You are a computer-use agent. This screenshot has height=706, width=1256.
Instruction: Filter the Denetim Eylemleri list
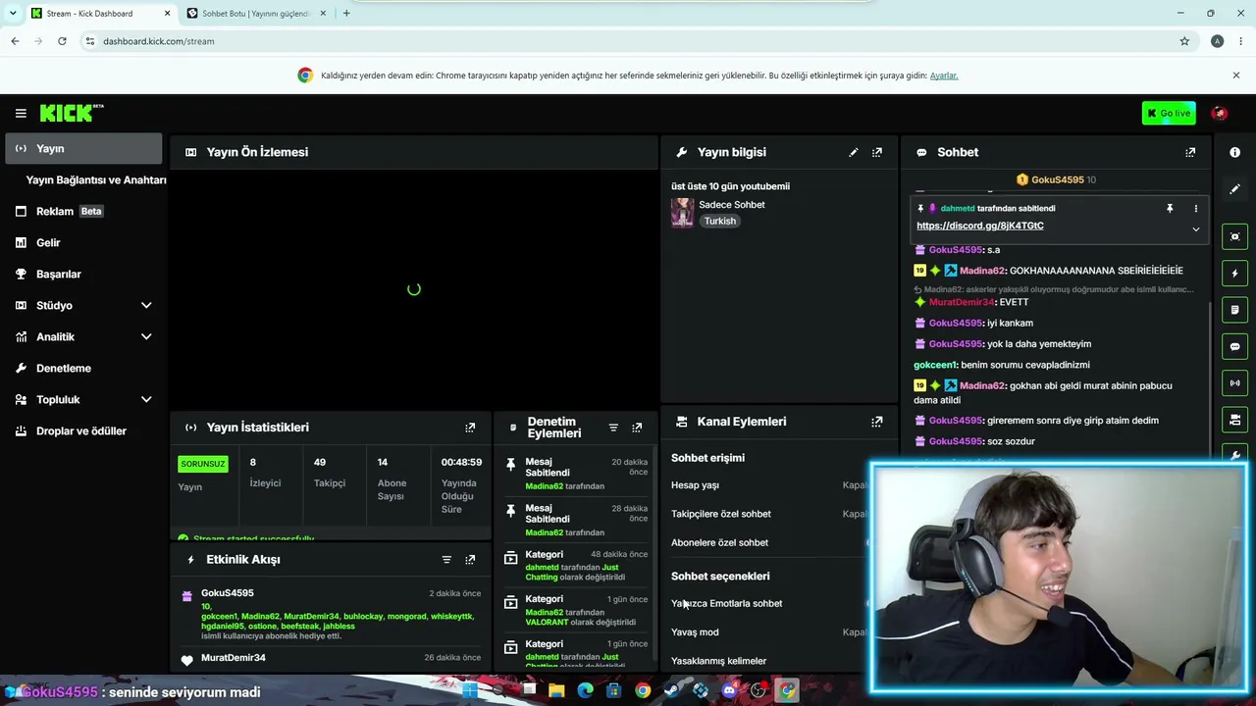[613, 428]
